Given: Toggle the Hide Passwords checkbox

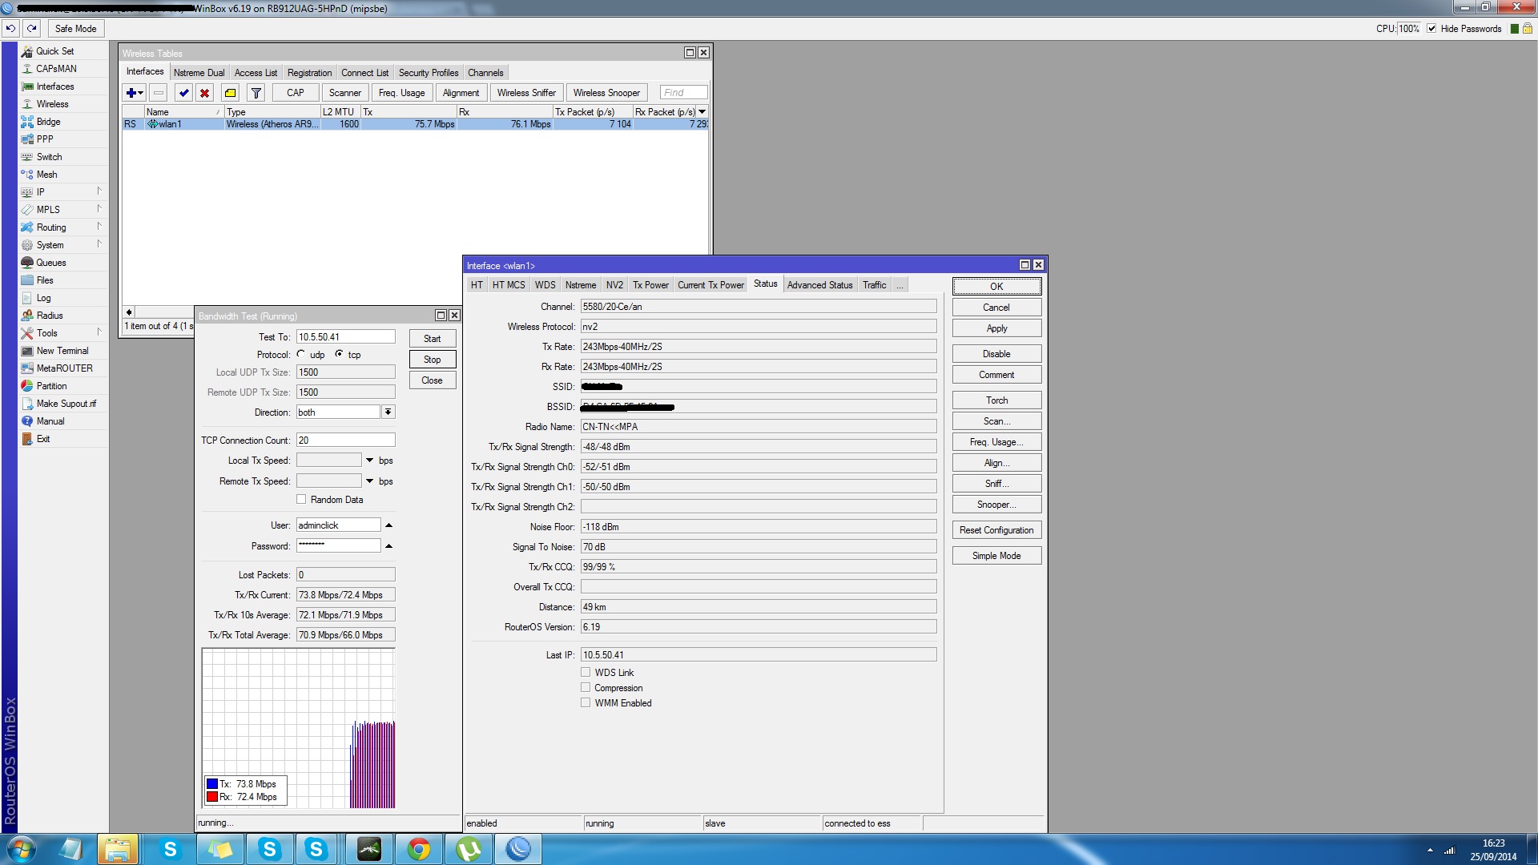Looking at the screenshot, I should click(1431, 29).
